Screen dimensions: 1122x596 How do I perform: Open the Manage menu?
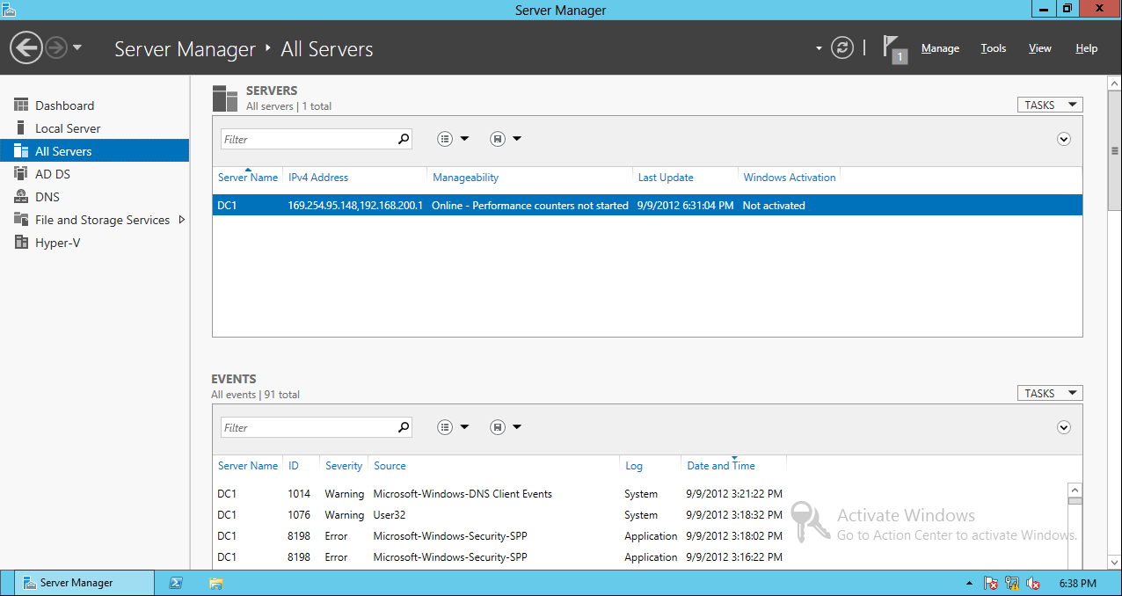pos(939,48)
